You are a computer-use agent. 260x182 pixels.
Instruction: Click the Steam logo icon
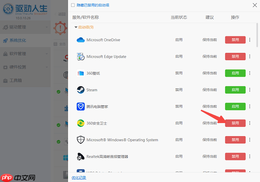pyautogui.click(x=81, y=90)
